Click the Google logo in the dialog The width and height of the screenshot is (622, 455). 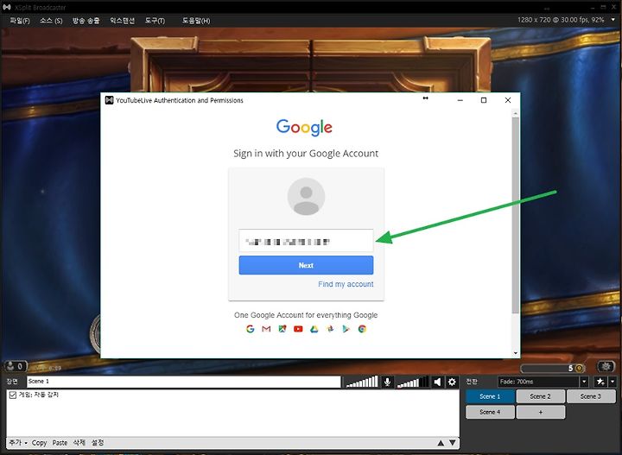pos(304,127)
